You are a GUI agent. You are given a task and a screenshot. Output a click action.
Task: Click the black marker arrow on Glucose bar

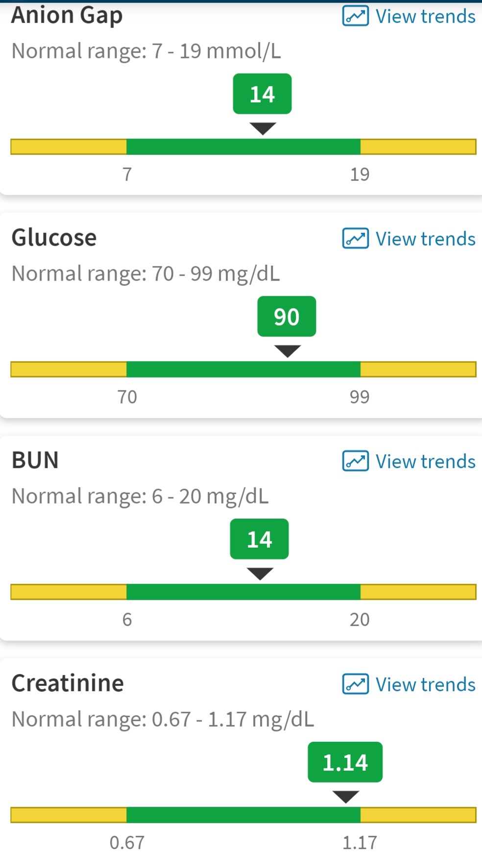[x=287, y=352]
